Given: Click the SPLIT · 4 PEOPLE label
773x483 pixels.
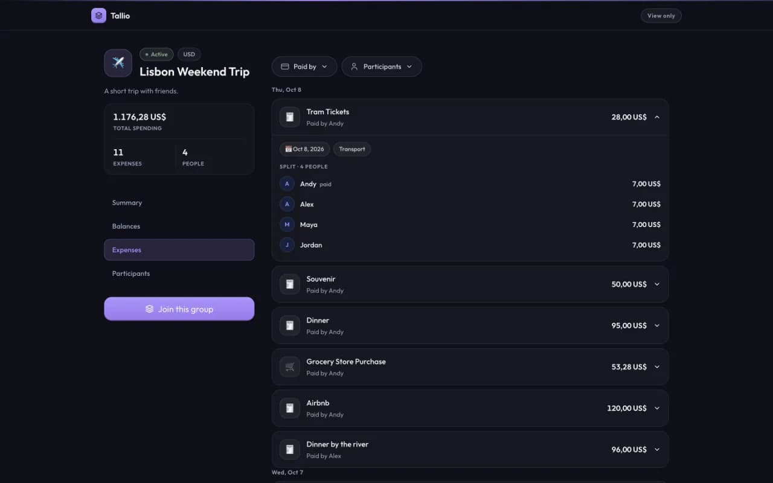Looking at the screenshot, I should pos(304,167).
